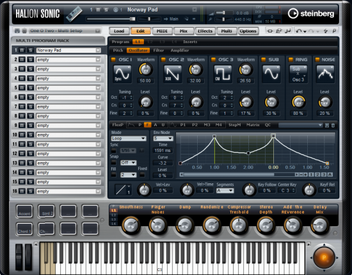This screenshot has width=352, height=275.
Task: Click the SUB oscillator sine waveform icon
Action: click(x=271, y=74)
